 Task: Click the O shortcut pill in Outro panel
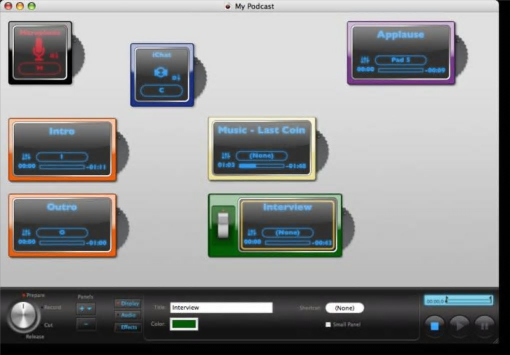[62, 233]
